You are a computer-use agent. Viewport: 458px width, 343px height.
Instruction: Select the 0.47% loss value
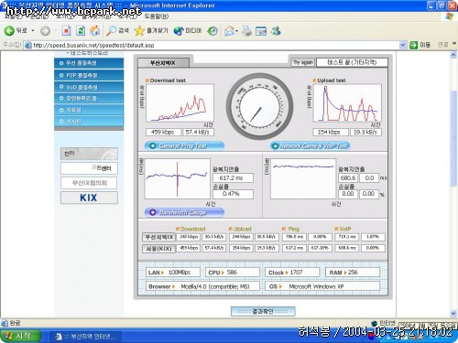[x=233, y=194]
